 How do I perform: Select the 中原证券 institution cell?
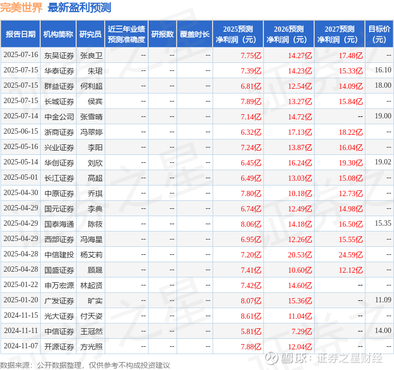pos(59,193)
